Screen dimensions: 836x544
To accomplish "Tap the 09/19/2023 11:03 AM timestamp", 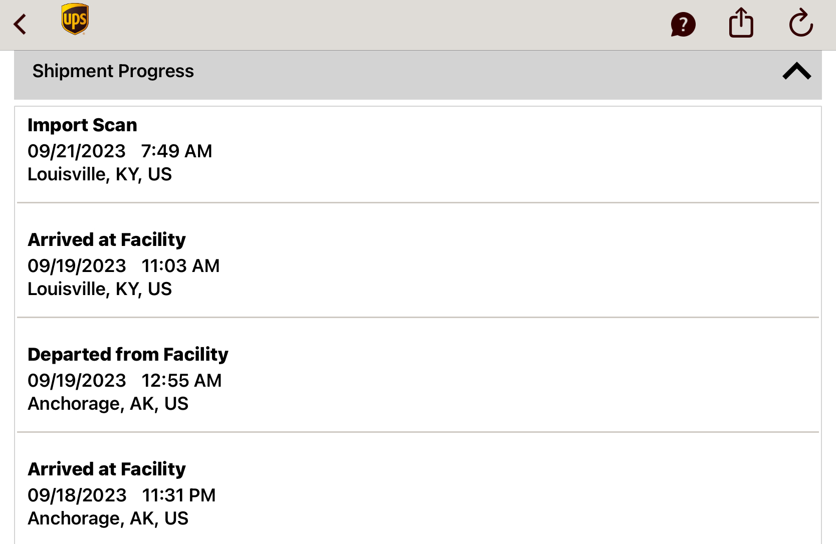I will 124,265.
